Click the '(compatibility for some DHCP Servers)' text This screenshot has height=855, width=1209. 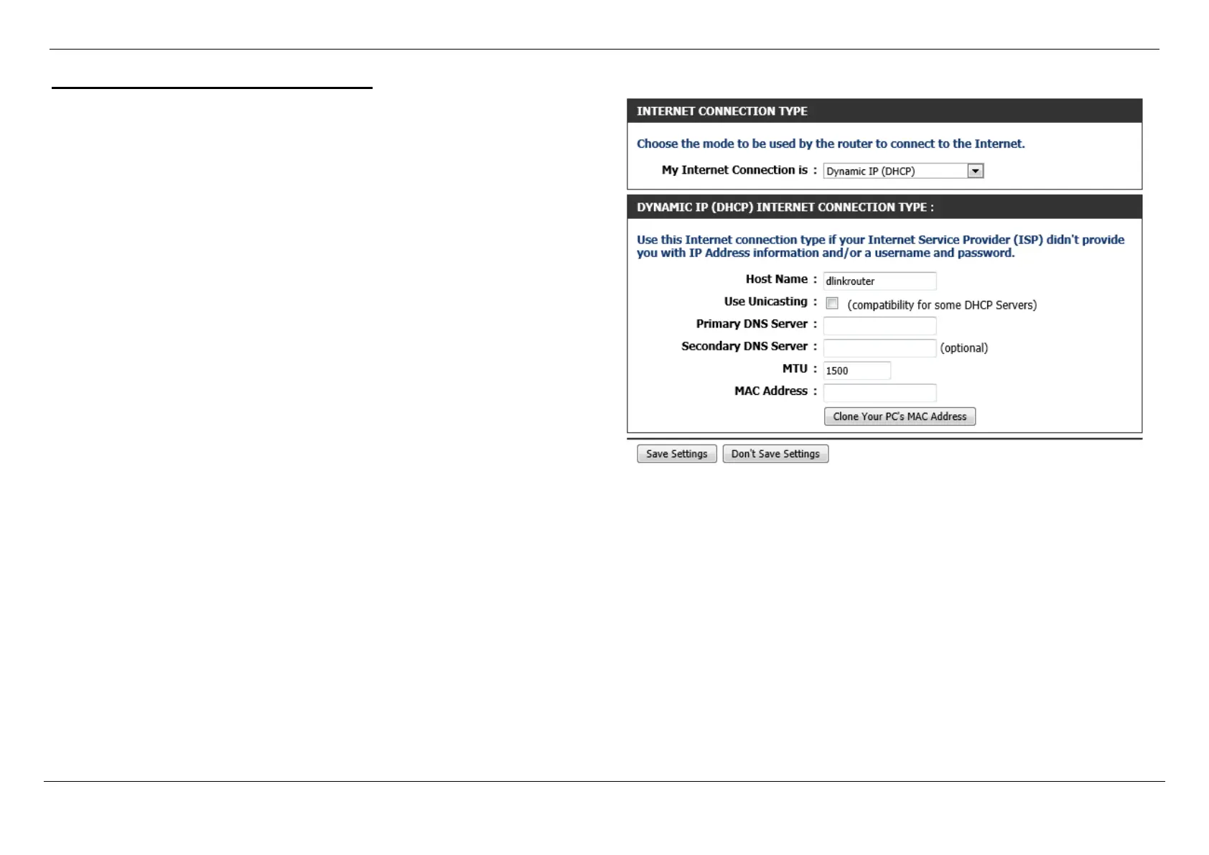[942, 305]
